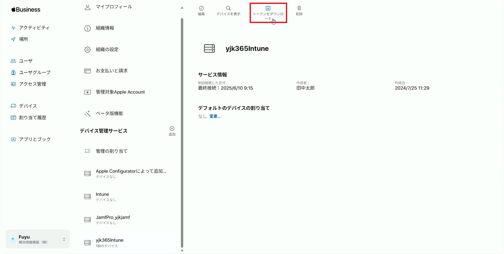Click the 編集 edit icon
Screen dimensions: 504x254
pos(201,8)
